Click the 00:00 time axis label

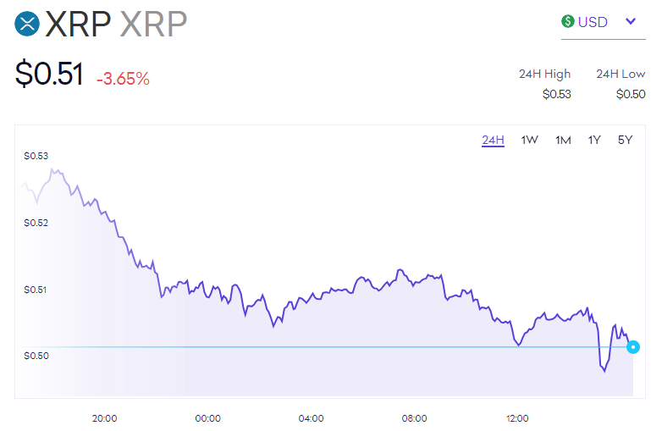coord(207,418)
